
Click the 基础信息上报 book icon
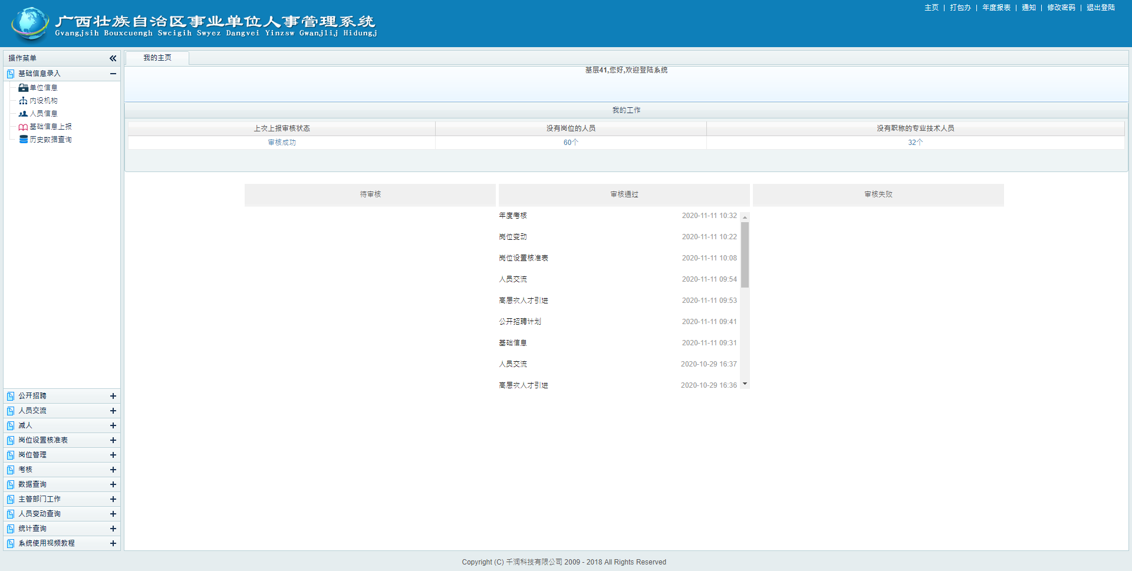pyautogui.click(x=23, y=127)
